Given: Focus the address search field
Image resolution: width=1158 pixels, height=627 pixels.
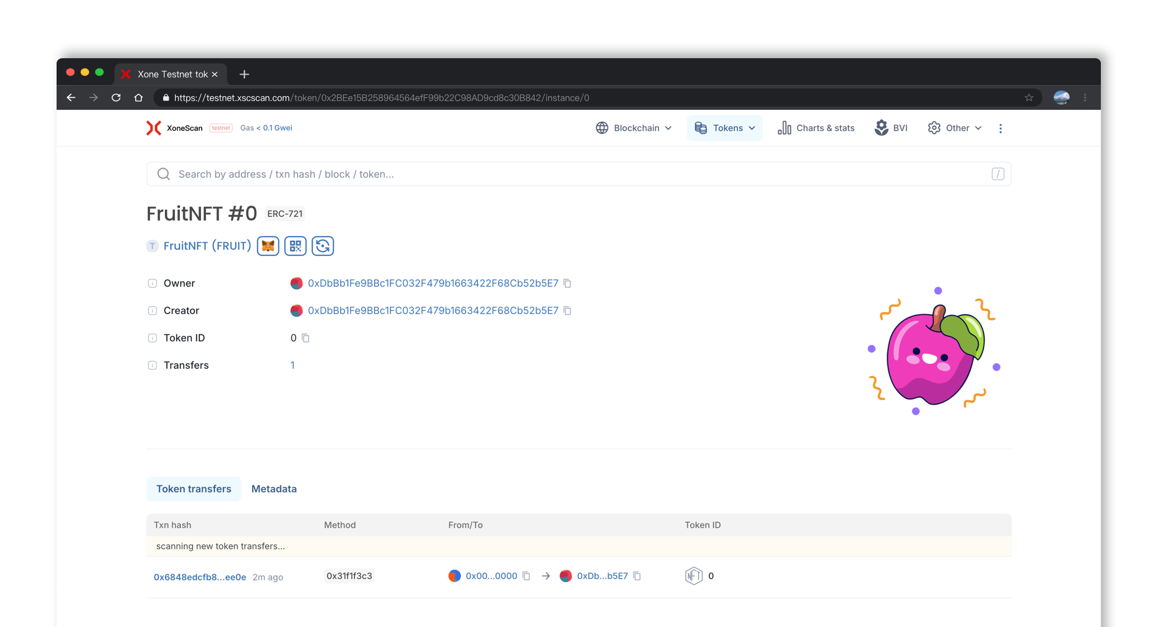Looking at the screenshot, I should coord(578,174).
